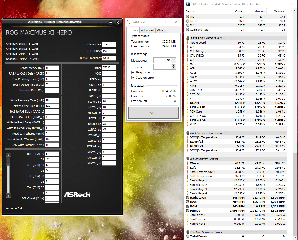The width and height of the screenshot is (298, 240).
Task: Click the thermometer icon next to Motherboard
Action: 188,43
